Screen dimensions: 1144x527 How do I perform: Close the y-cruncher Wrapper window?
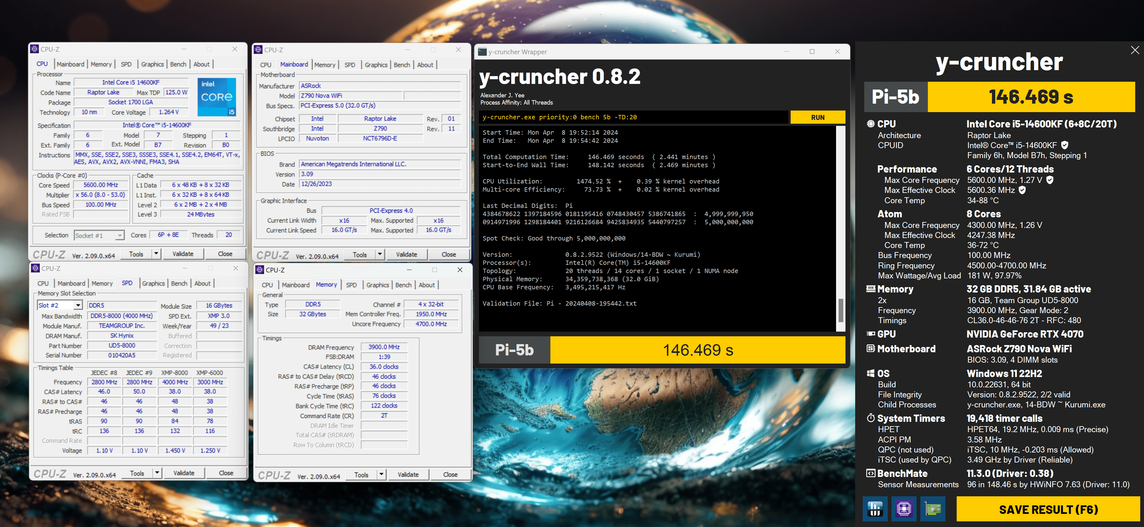pos(837,51)
